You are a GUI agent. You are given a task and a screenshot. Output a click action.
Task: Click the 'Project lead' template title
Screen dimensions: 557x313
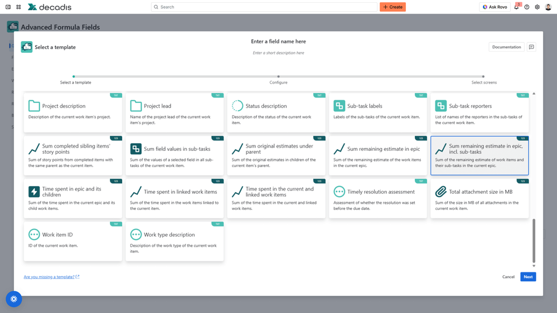coord(157,106)
